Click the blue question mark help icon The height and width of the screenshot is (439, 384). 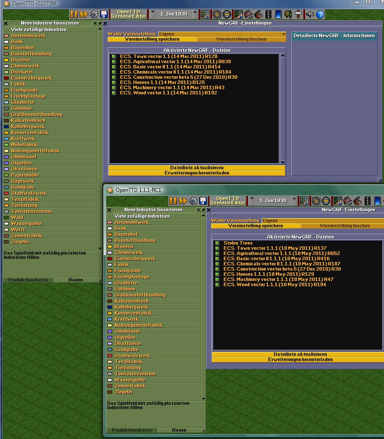point(320,14)
